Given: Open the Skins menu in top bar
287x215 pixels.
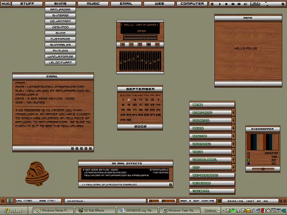Looking at the screenshot, I should (60, 4).
